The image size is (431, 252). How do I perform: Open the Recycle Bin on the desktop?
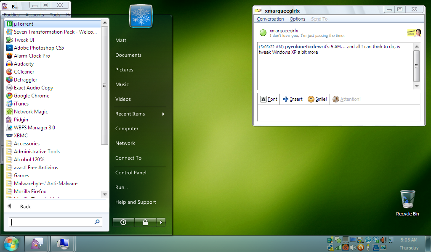click(x=407, y=203)
